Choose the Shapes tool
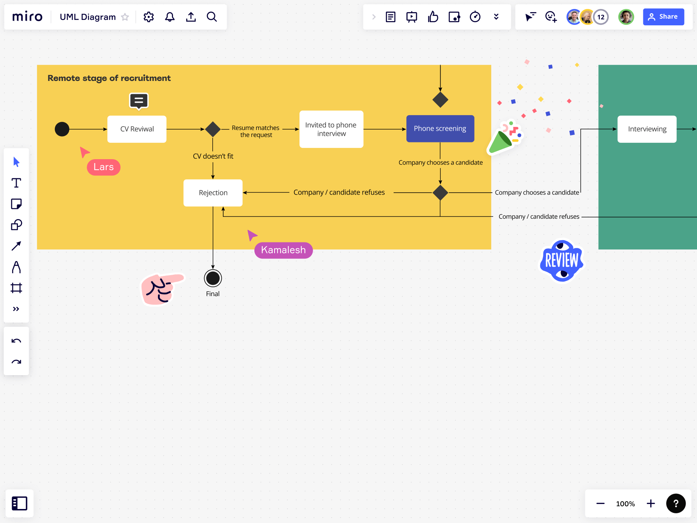697x523 pixels. point(16,225)
